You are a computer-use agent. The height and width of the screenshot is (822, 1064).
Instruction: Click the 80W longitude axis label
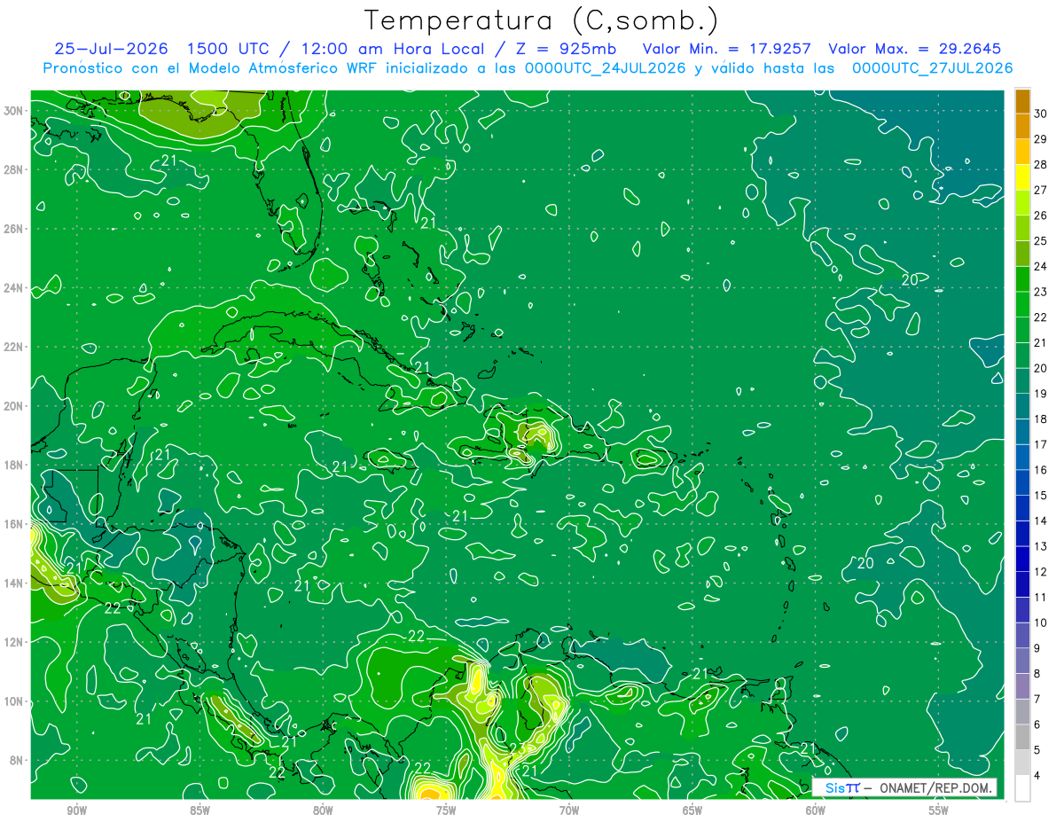click(x=323, y=810)
